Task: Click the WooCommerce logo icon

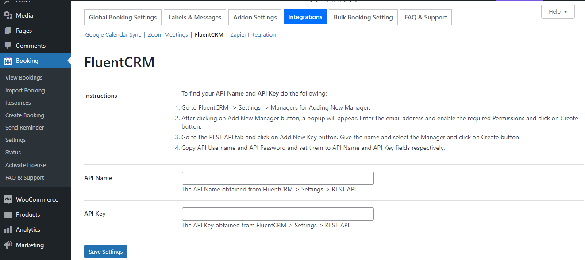Action: pos(8,199)
